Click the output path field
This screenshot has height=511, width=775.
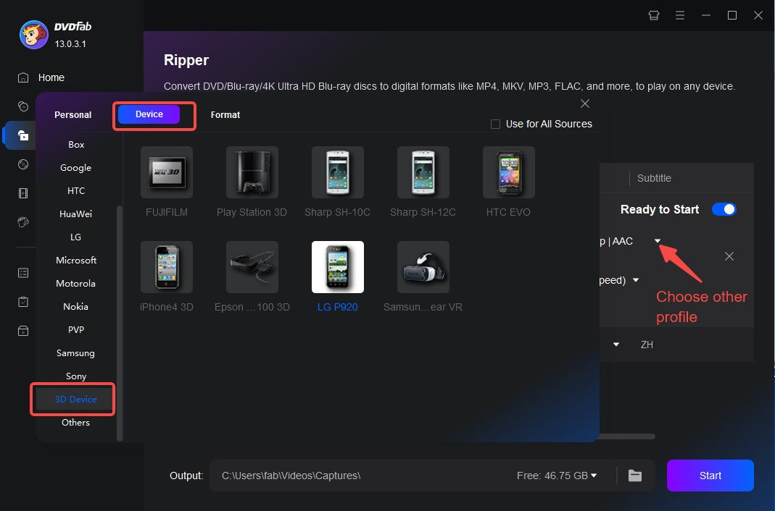(x=363, y=476)
